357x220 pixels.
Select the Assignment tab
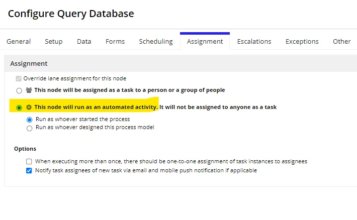(x=205, y=41)
